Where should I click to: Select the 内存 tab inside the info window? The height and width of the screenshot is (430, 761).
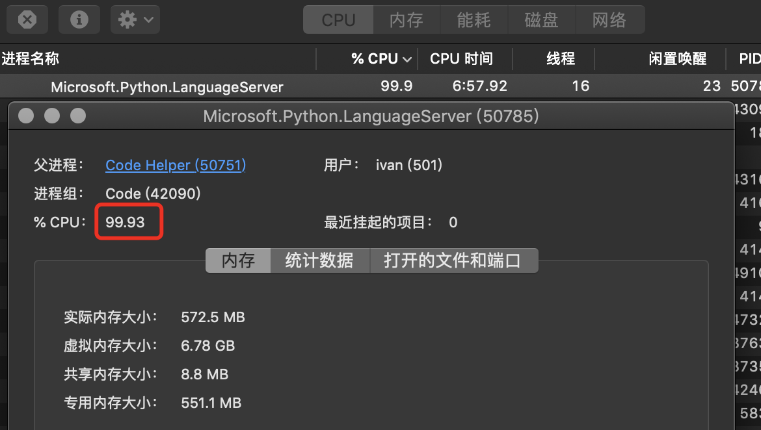[x=238, y=260]
